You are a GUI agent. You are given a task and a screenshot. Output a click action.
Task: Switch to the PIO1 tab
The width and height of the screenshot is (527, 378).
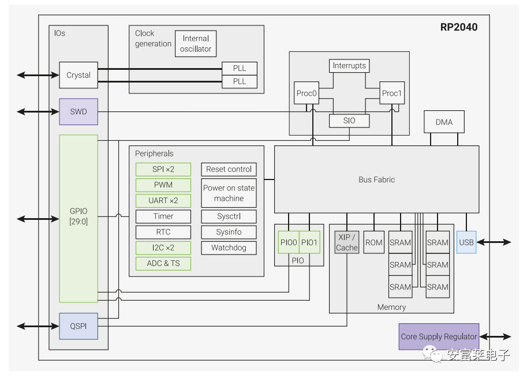[x=309, y=242]
